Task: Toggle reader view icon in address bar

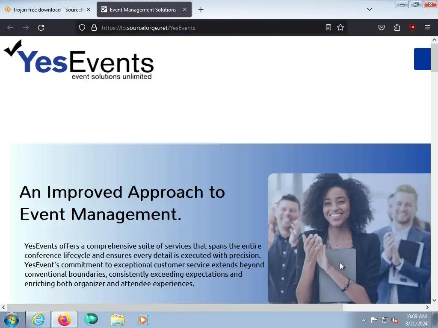Action: [x=328, y=27]
